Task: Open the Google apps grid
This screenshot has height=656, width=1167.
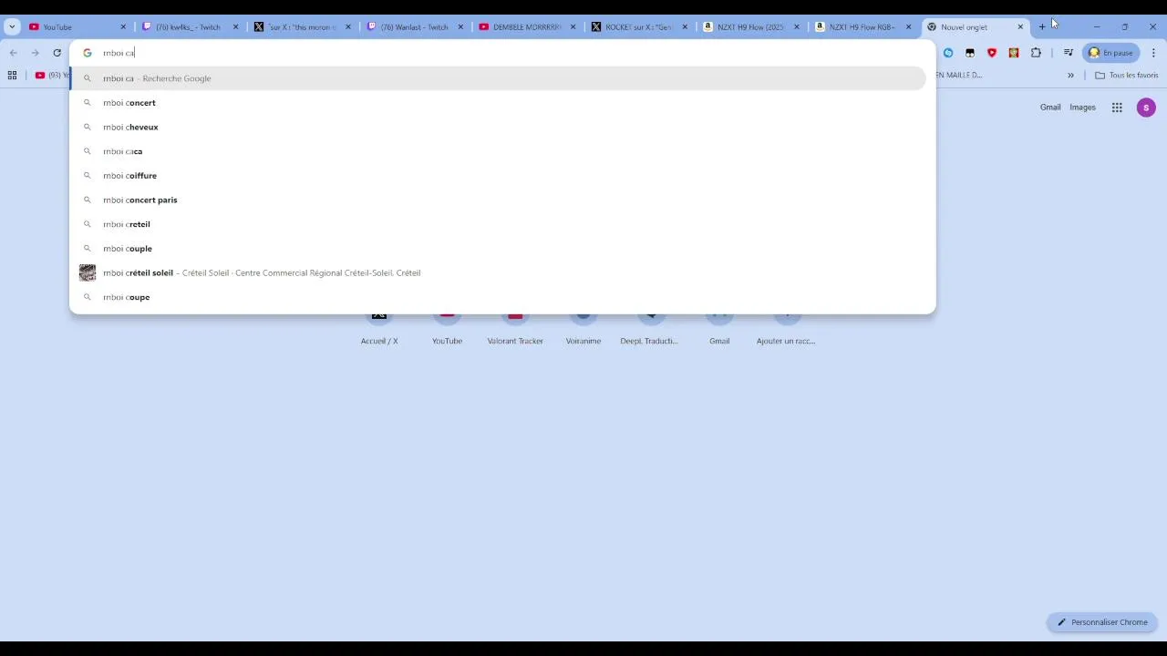Action: click(1117, 108)
